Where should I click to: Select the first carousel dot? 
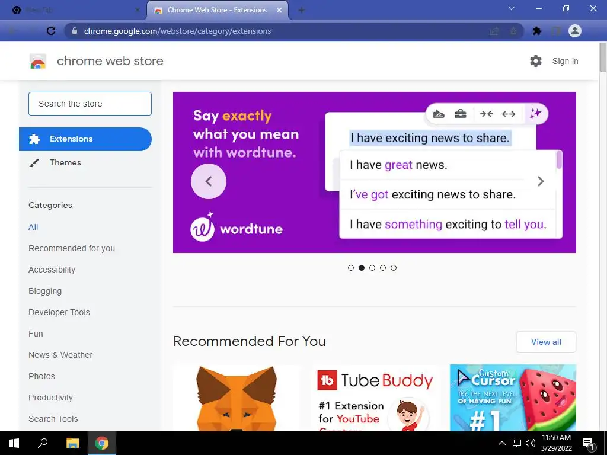[x=351, y=268]
